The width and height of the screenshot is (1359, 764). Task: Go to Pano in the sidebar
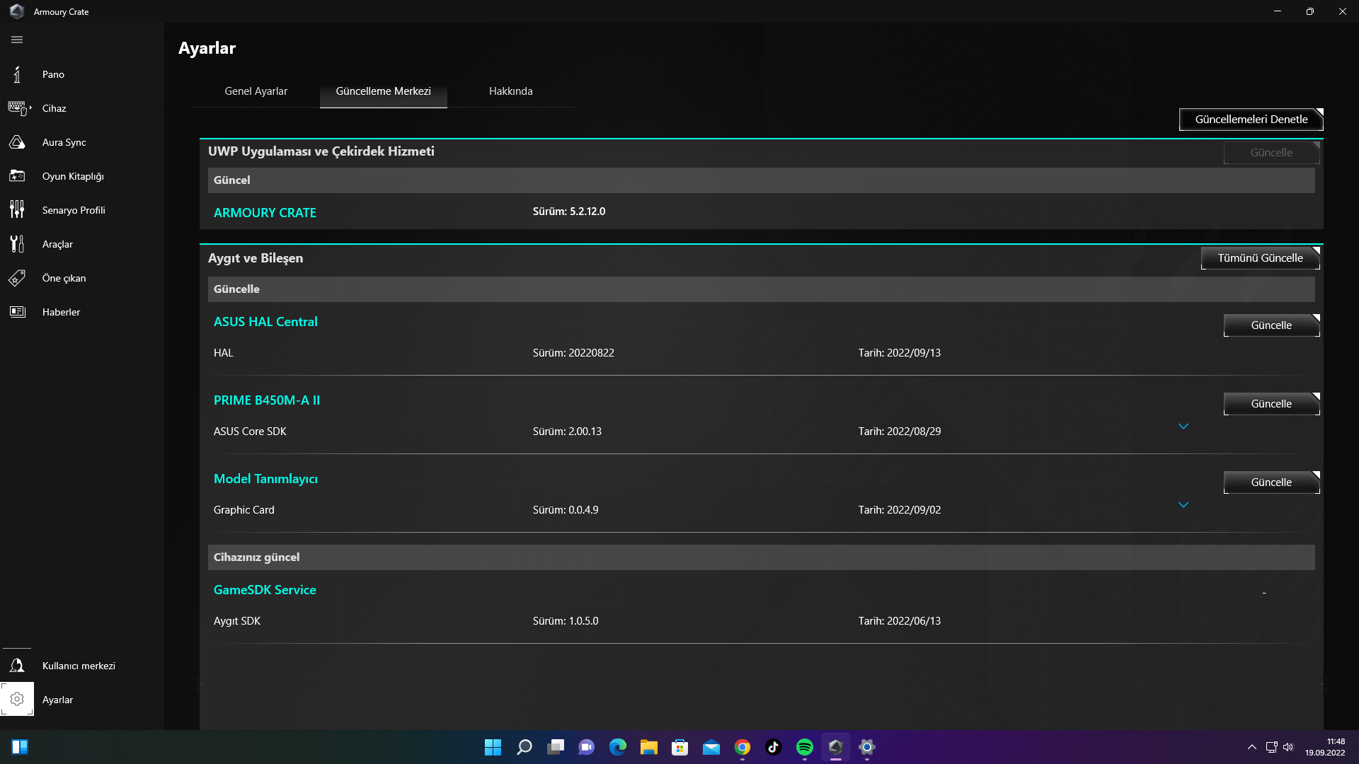tap(53, 74)
